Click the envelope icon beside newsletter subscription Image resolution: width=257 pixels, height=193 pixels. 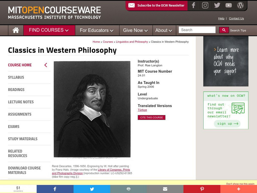pyautogui.click(x=131, y=5)
